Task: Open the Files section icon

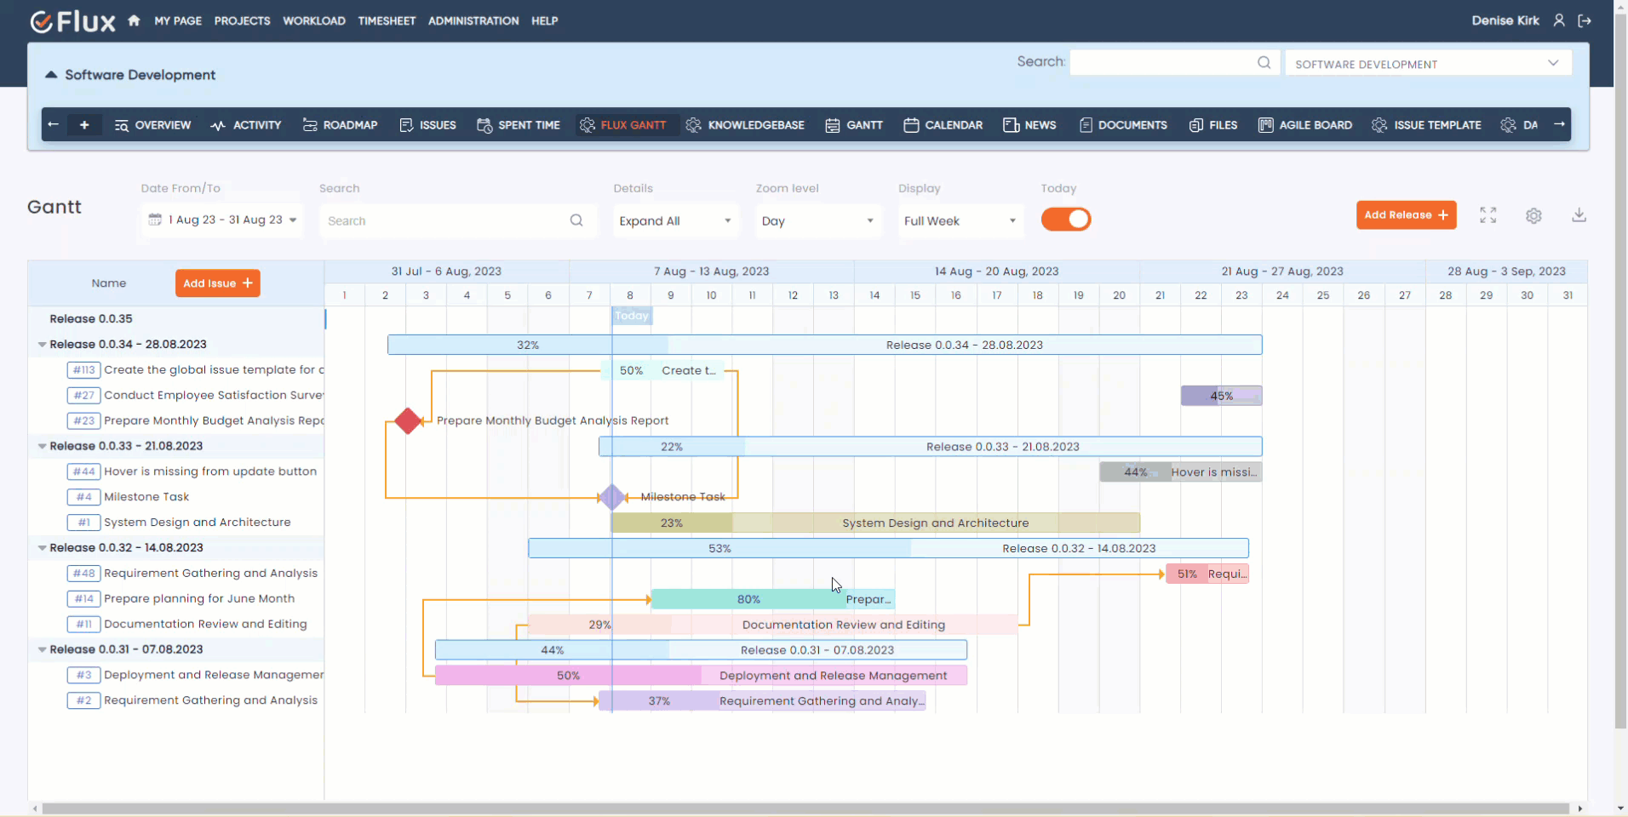Action: (1196, 125)
